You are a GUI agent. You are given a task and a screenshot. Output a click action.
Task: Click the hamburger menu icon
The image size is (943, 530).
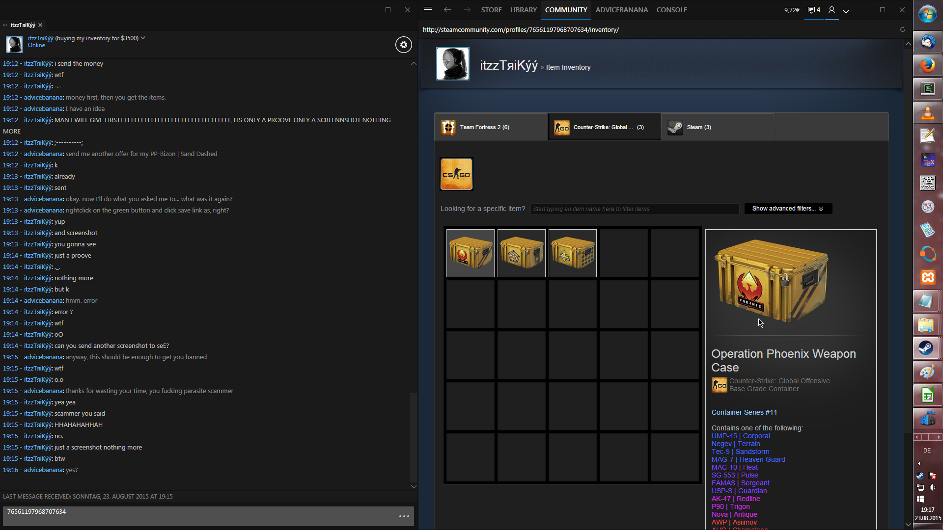click(428, 10)
